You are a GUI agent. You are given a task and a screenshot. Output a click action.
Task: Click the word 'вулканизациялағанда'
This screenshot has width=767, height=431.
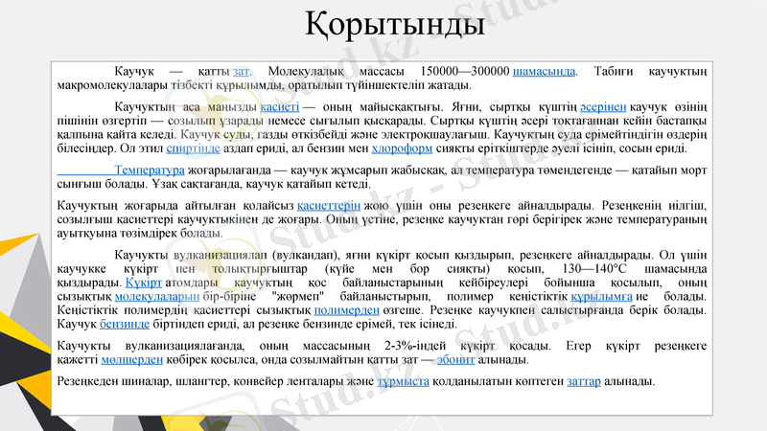(x=184, y=346)
